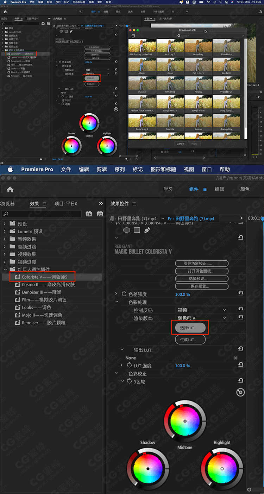
Task: Collapse the 色彩处理 section in the enlarged view
Action: 117,302
